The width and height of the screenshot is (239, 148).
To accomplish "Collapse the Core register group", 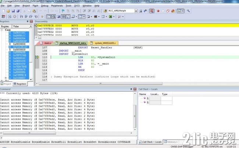I will click(x=2, y=30).
